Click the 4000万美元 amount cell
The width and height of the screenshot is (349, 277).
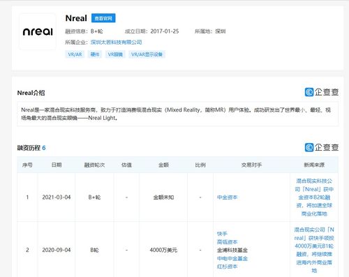[x=163, y=250]
